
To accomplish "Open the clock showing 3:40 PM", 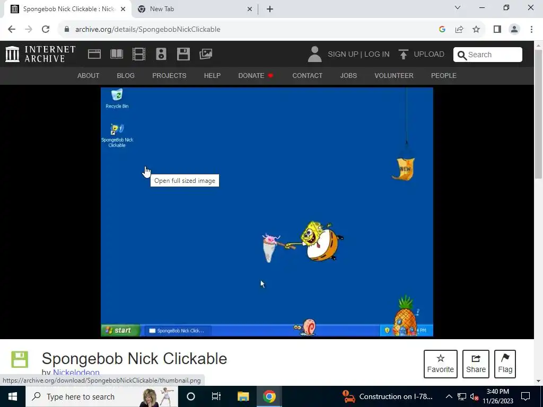I will [x=497, y=396].
